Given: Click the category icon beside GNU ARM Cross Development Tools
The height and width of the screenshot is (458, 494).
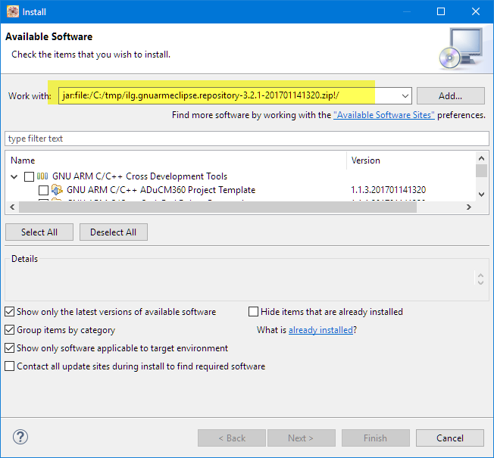Looking at the screenshot, I should tap(42, 176).
